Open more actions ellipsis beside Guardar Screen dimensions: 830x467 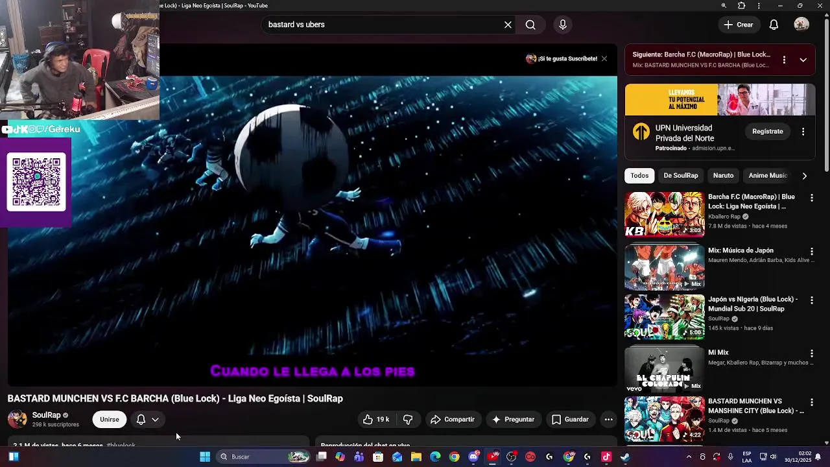click(x=608, y=420)
